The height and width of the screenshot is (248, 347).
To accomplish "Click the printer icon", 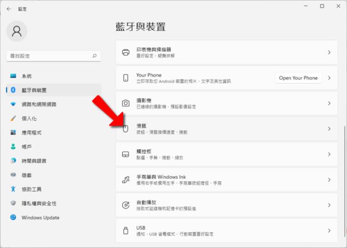I will tap(126, 52).
